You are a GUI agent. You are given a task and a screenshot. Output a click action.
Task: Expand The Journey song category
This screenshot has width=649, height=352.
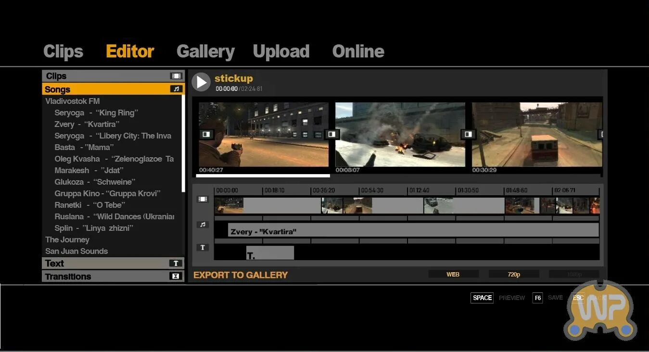click(67, 239)
